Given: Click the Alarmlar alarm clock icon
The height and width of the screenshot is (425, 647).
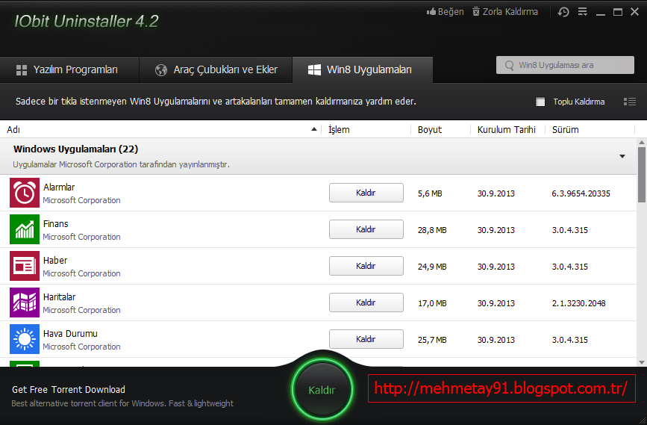Looking at the screenshot, I should coord(25,193).
